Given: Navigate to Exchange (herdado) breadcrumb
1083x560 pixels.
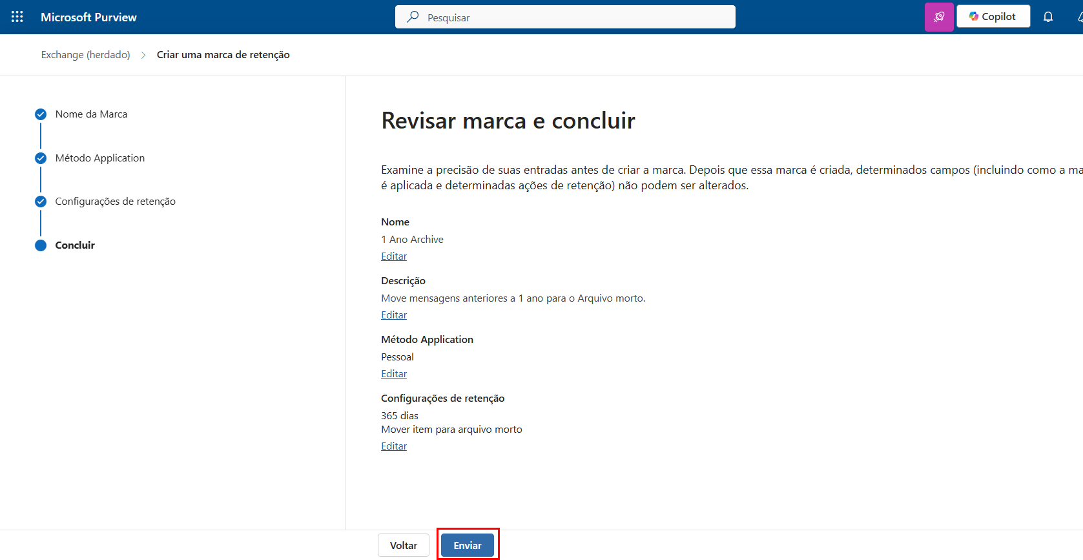Looking at the screenshot, I should click(86, 55).
